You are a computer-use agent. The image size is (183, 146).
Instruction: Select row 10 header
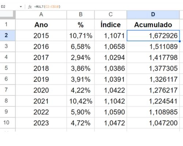[x=8, y=123]
